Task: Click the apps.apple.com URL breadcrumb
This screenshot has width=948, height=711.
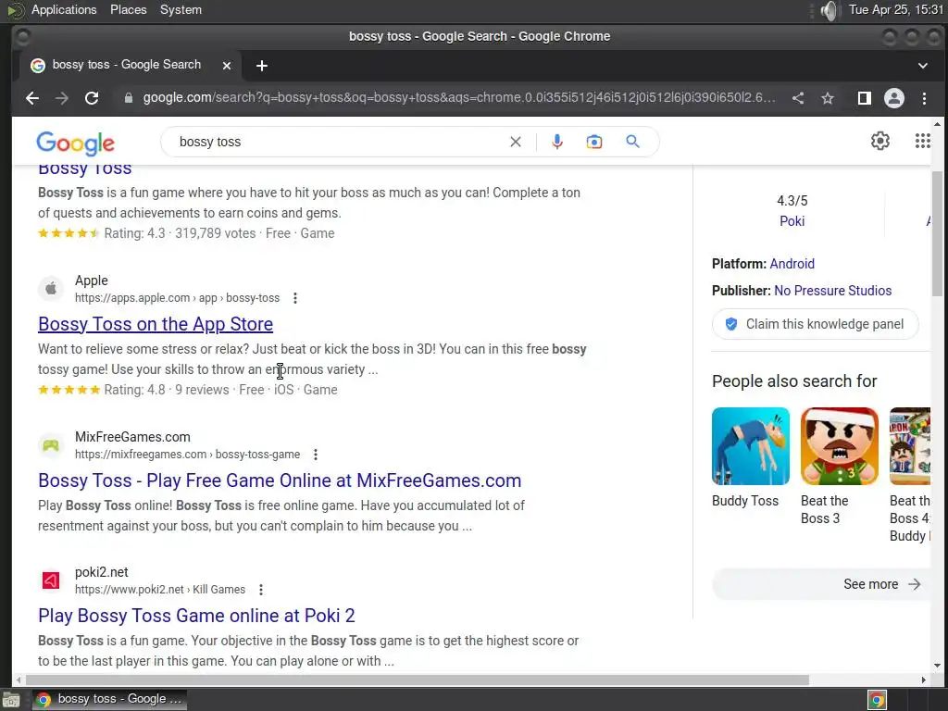Action: (177, 298)
